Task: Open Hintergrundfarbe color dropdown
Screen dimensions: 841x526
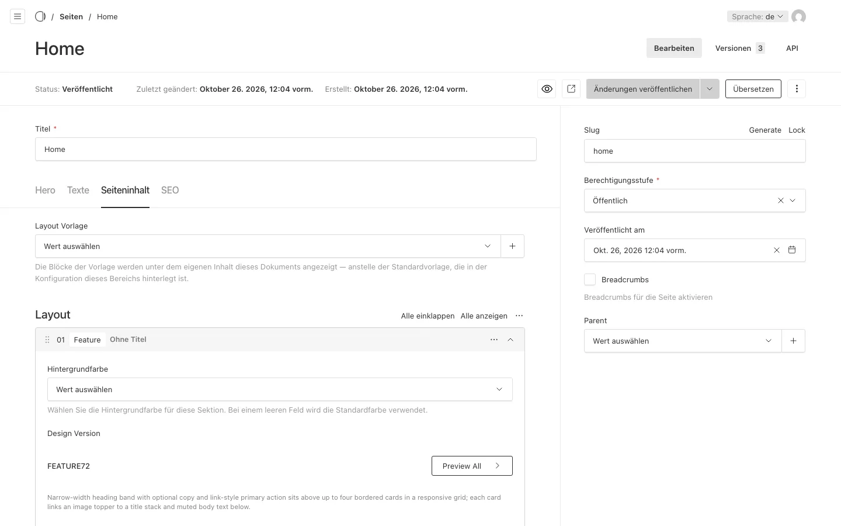Action: pos(280,389)
